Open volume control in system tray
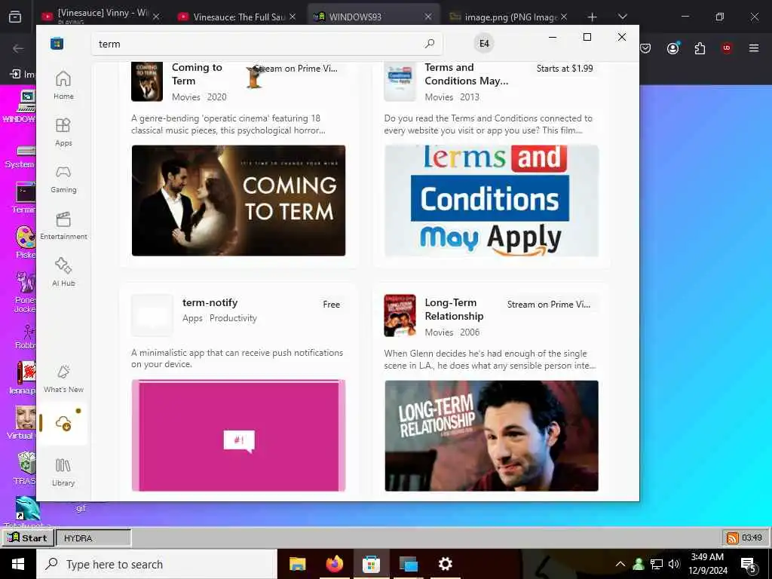772x579 pixels. tap(674, 564)
